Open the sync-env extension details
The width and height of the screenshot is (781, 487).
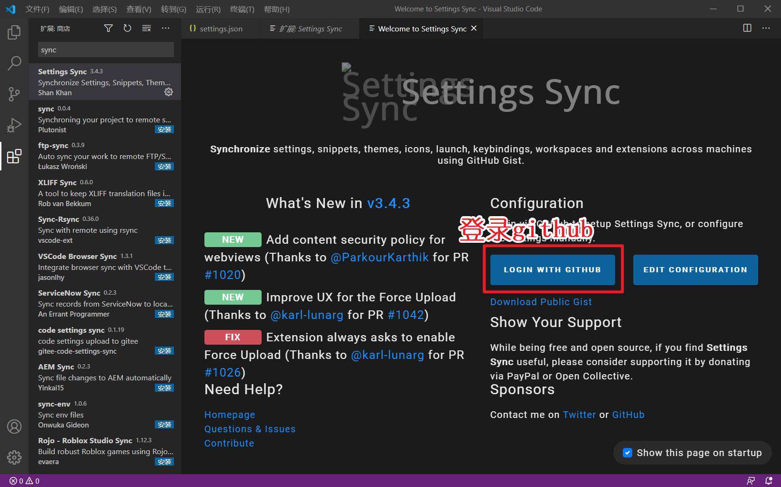[105, 414]
